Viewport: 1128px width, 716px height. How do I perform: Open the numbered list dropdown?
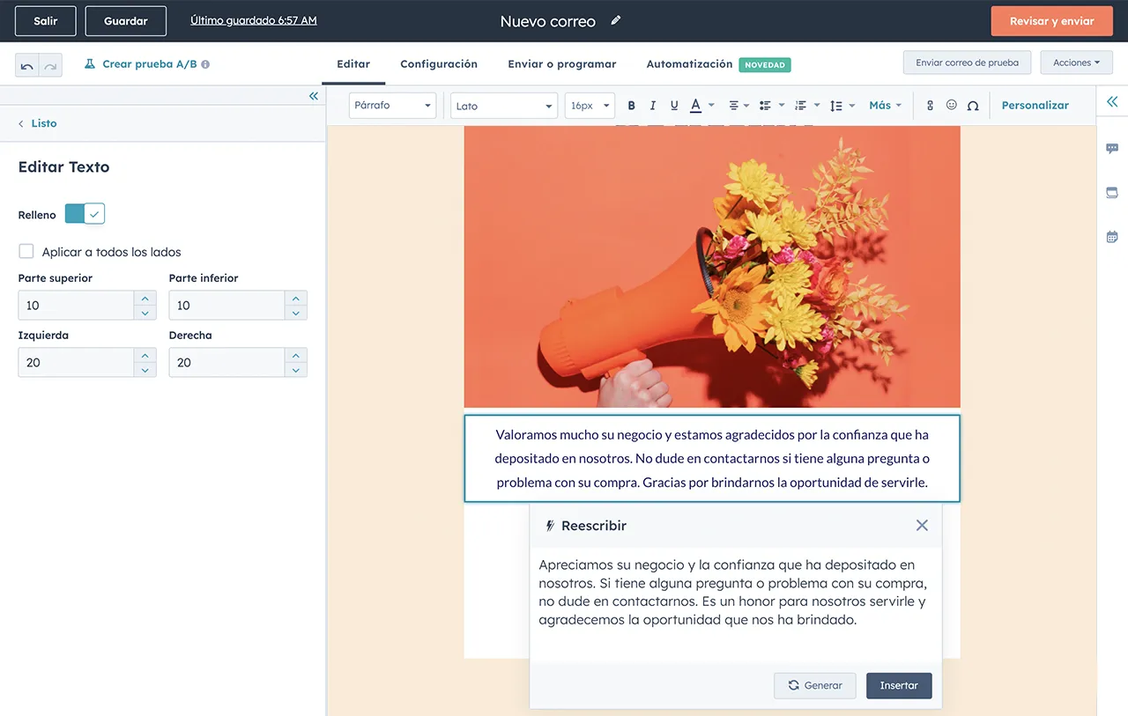(806, 106)
